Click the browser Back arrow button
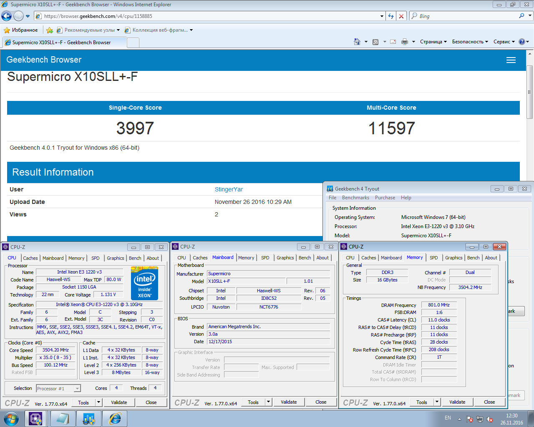534x427 pixels. click(6, 16)
